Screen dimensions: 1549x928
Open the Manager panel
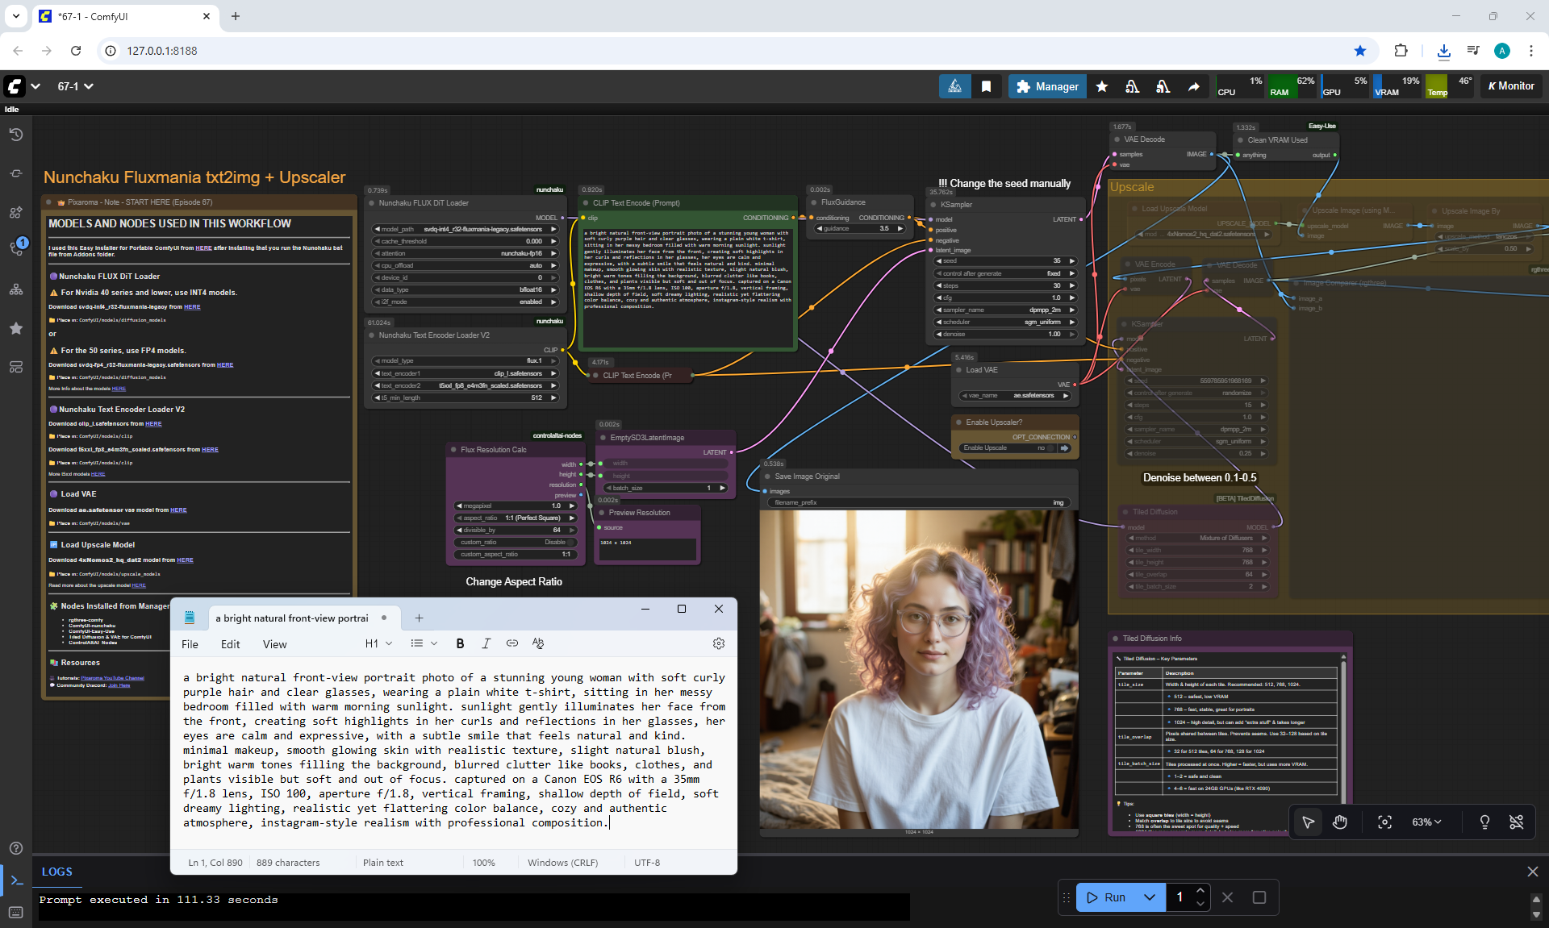click(1046, 86)
